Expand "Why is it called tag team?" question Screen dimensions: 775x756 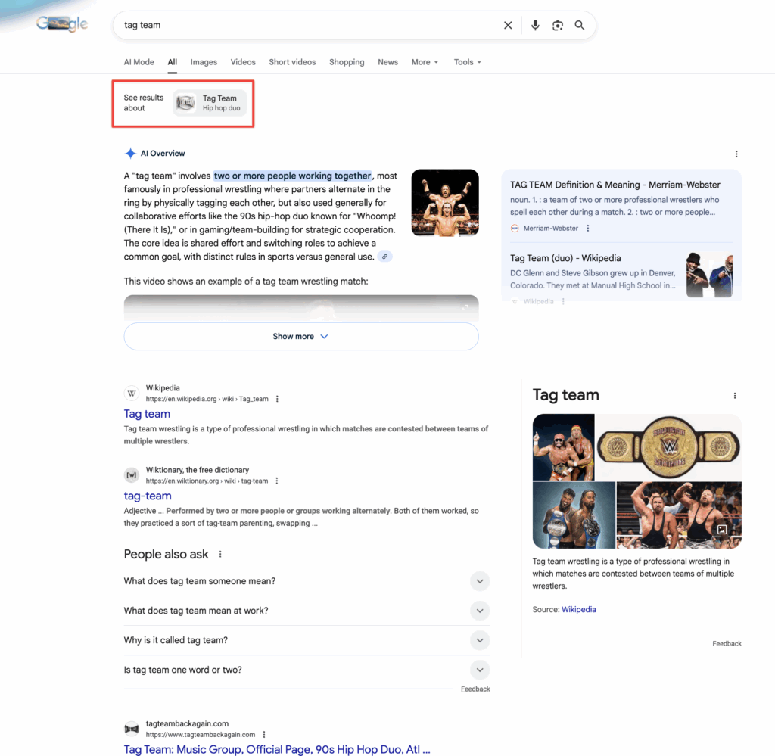(x=480, y=640)
